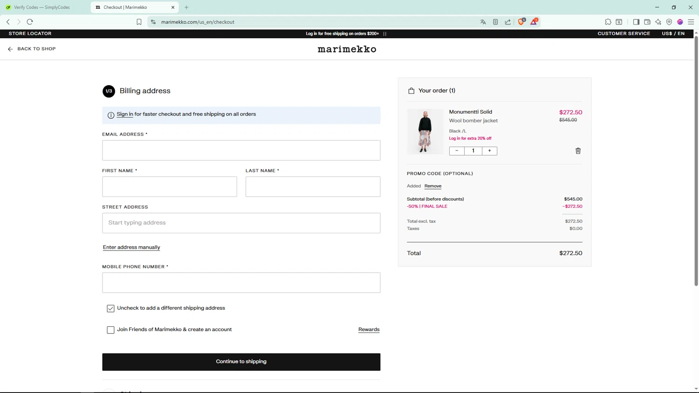This screenshot has height=393, width=699.
Task: Focus the Mobile Phone Number field
Action: pos(241,283)
